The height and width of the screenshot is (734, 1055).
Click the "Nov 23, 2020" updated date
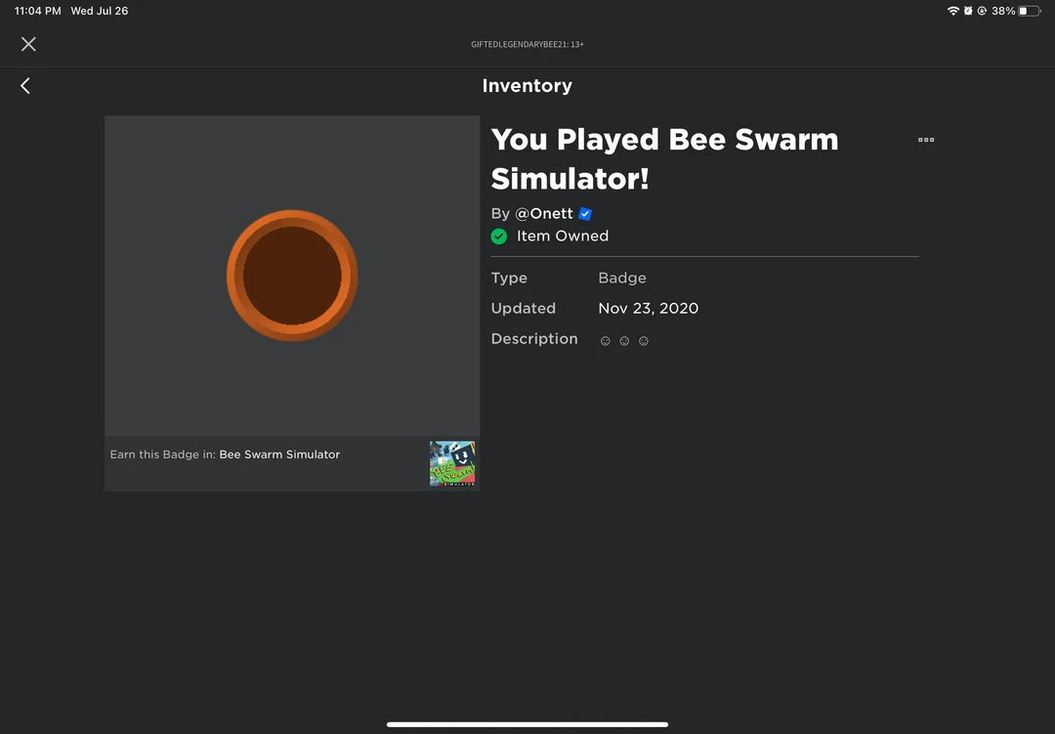[x=648, y=308]
